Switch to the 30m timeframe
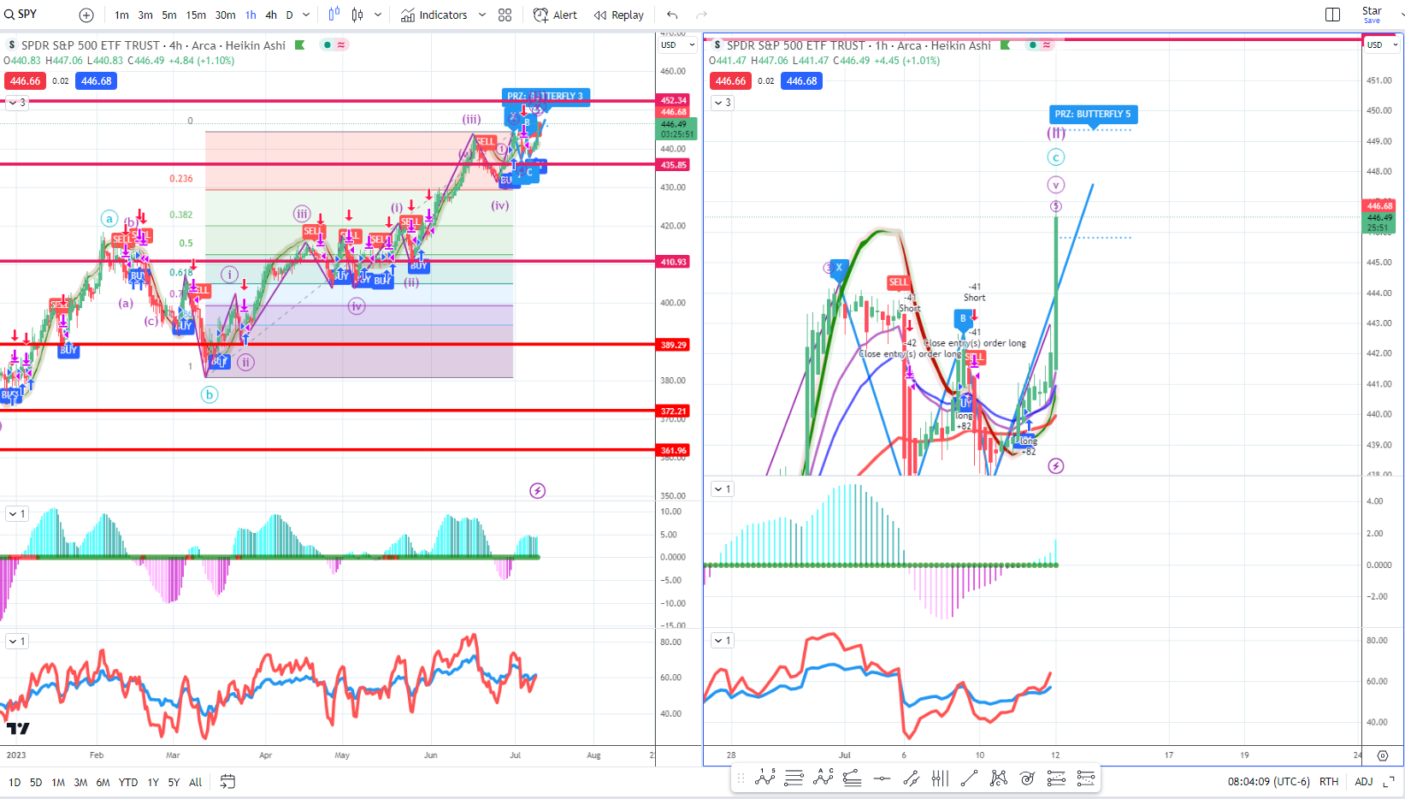Screen dimensions: 1405x799 coord(225,15)
